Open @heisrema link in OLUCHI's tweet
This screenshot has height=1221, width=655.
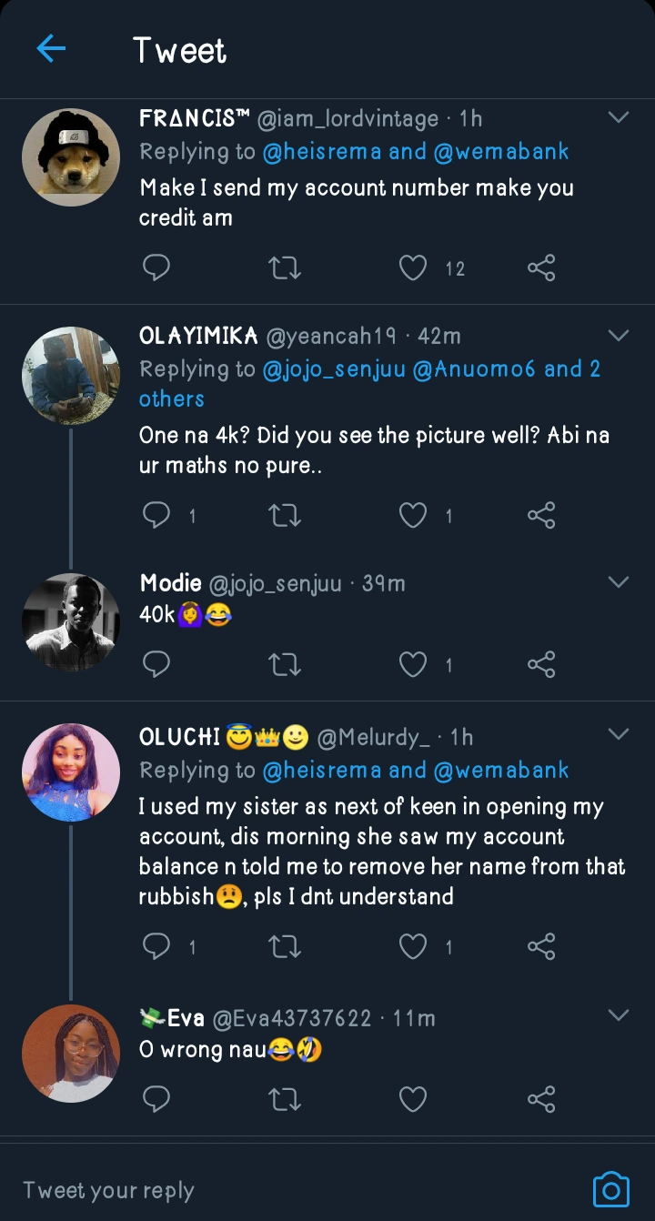(x=322, y=771)
